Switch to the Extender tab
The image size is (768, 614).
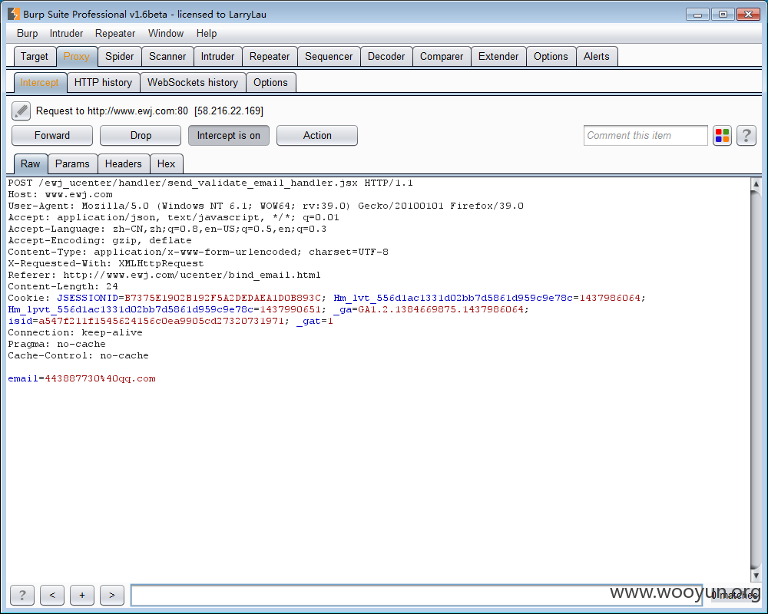click(498, 56)
